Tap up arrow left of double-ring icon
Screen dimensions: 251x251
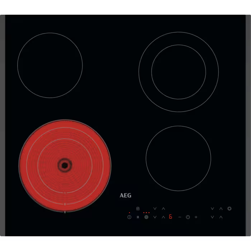(221, 208)
